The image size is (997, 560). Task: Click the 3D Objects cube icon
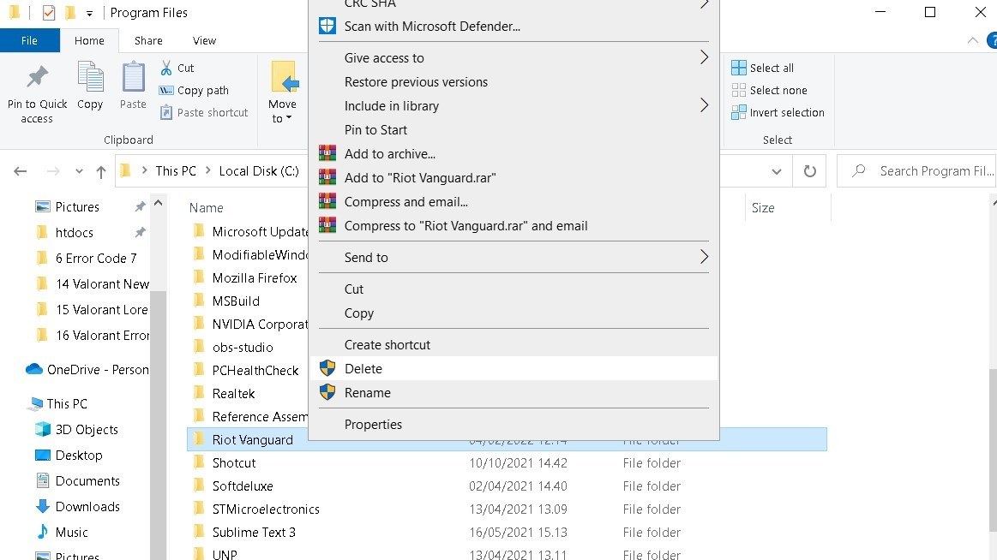pyautogui.click(x=43, y=429)
